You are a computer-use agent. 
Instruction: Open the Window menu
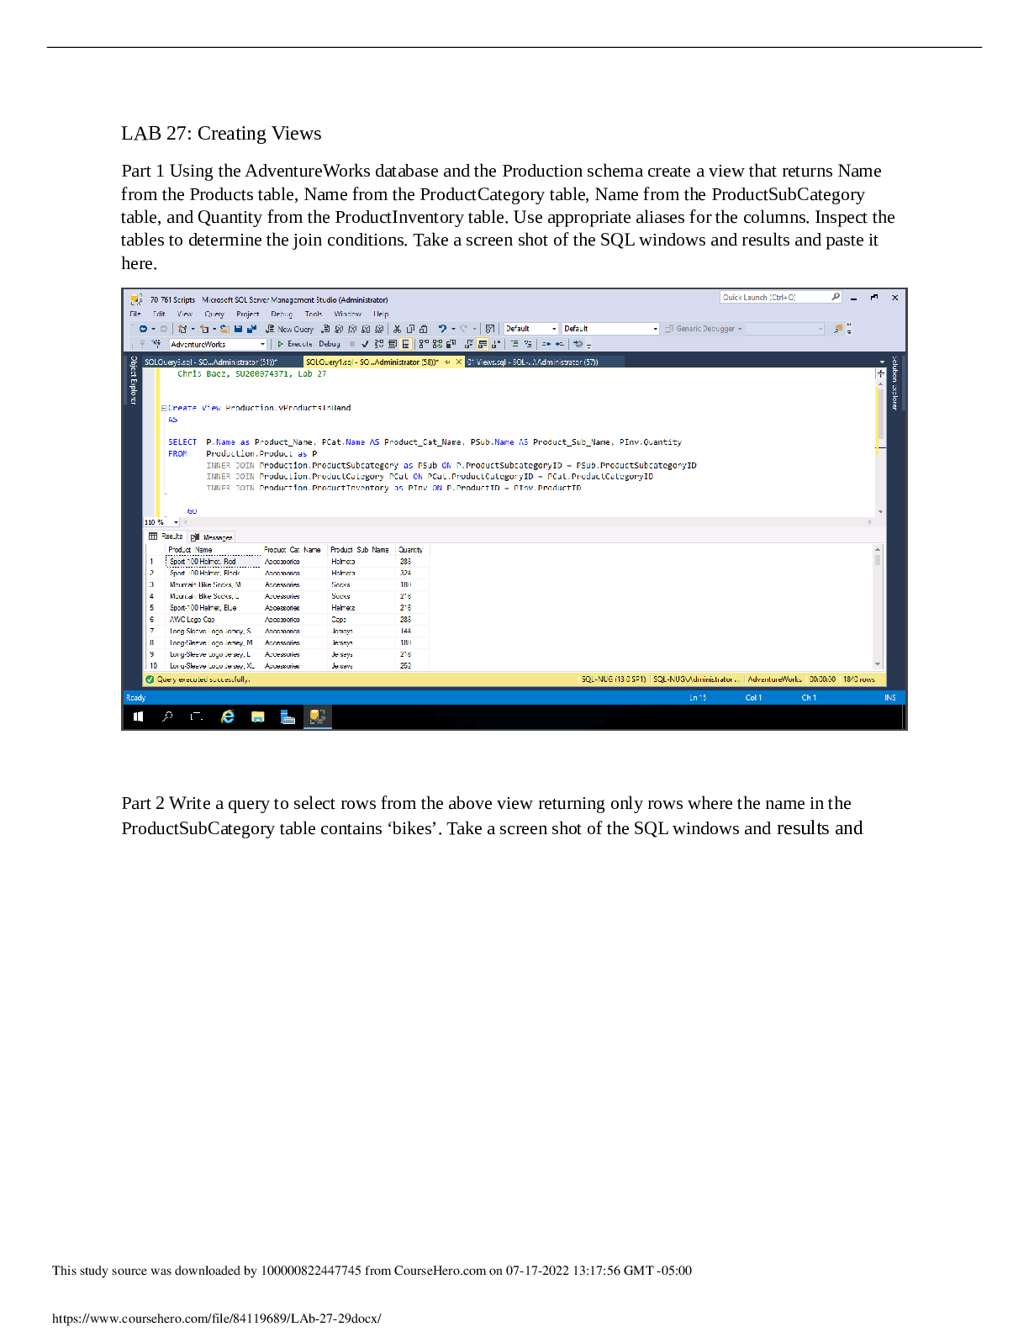(348, 314)
